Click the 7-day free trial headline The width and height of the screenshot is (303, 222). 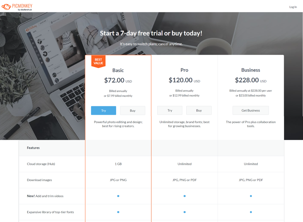point(151,33)
